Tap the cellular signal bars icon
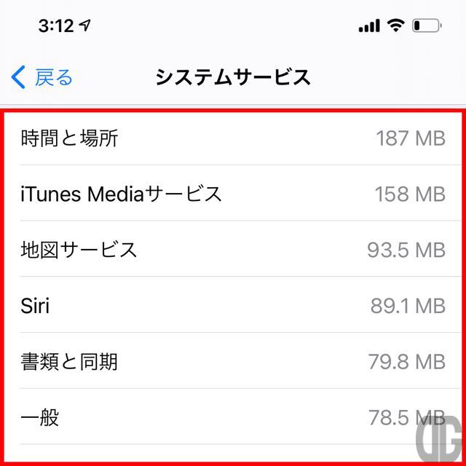The height and width of the screenshot is (466, 466). (x=369, y=25)
